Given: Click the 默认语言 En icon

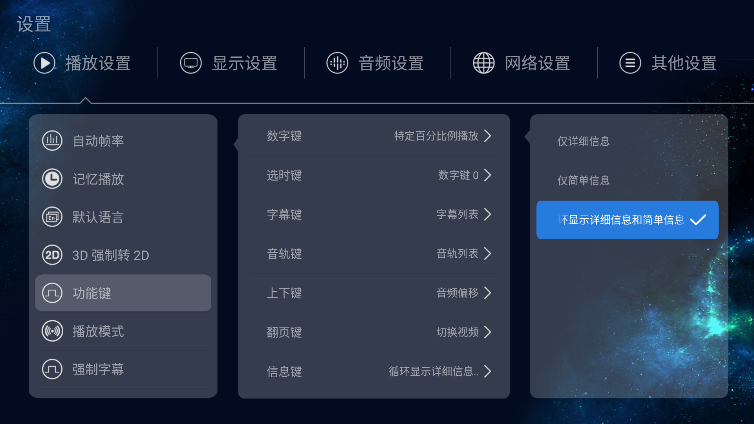Looking at the screenshot, I should pos(52,217).
